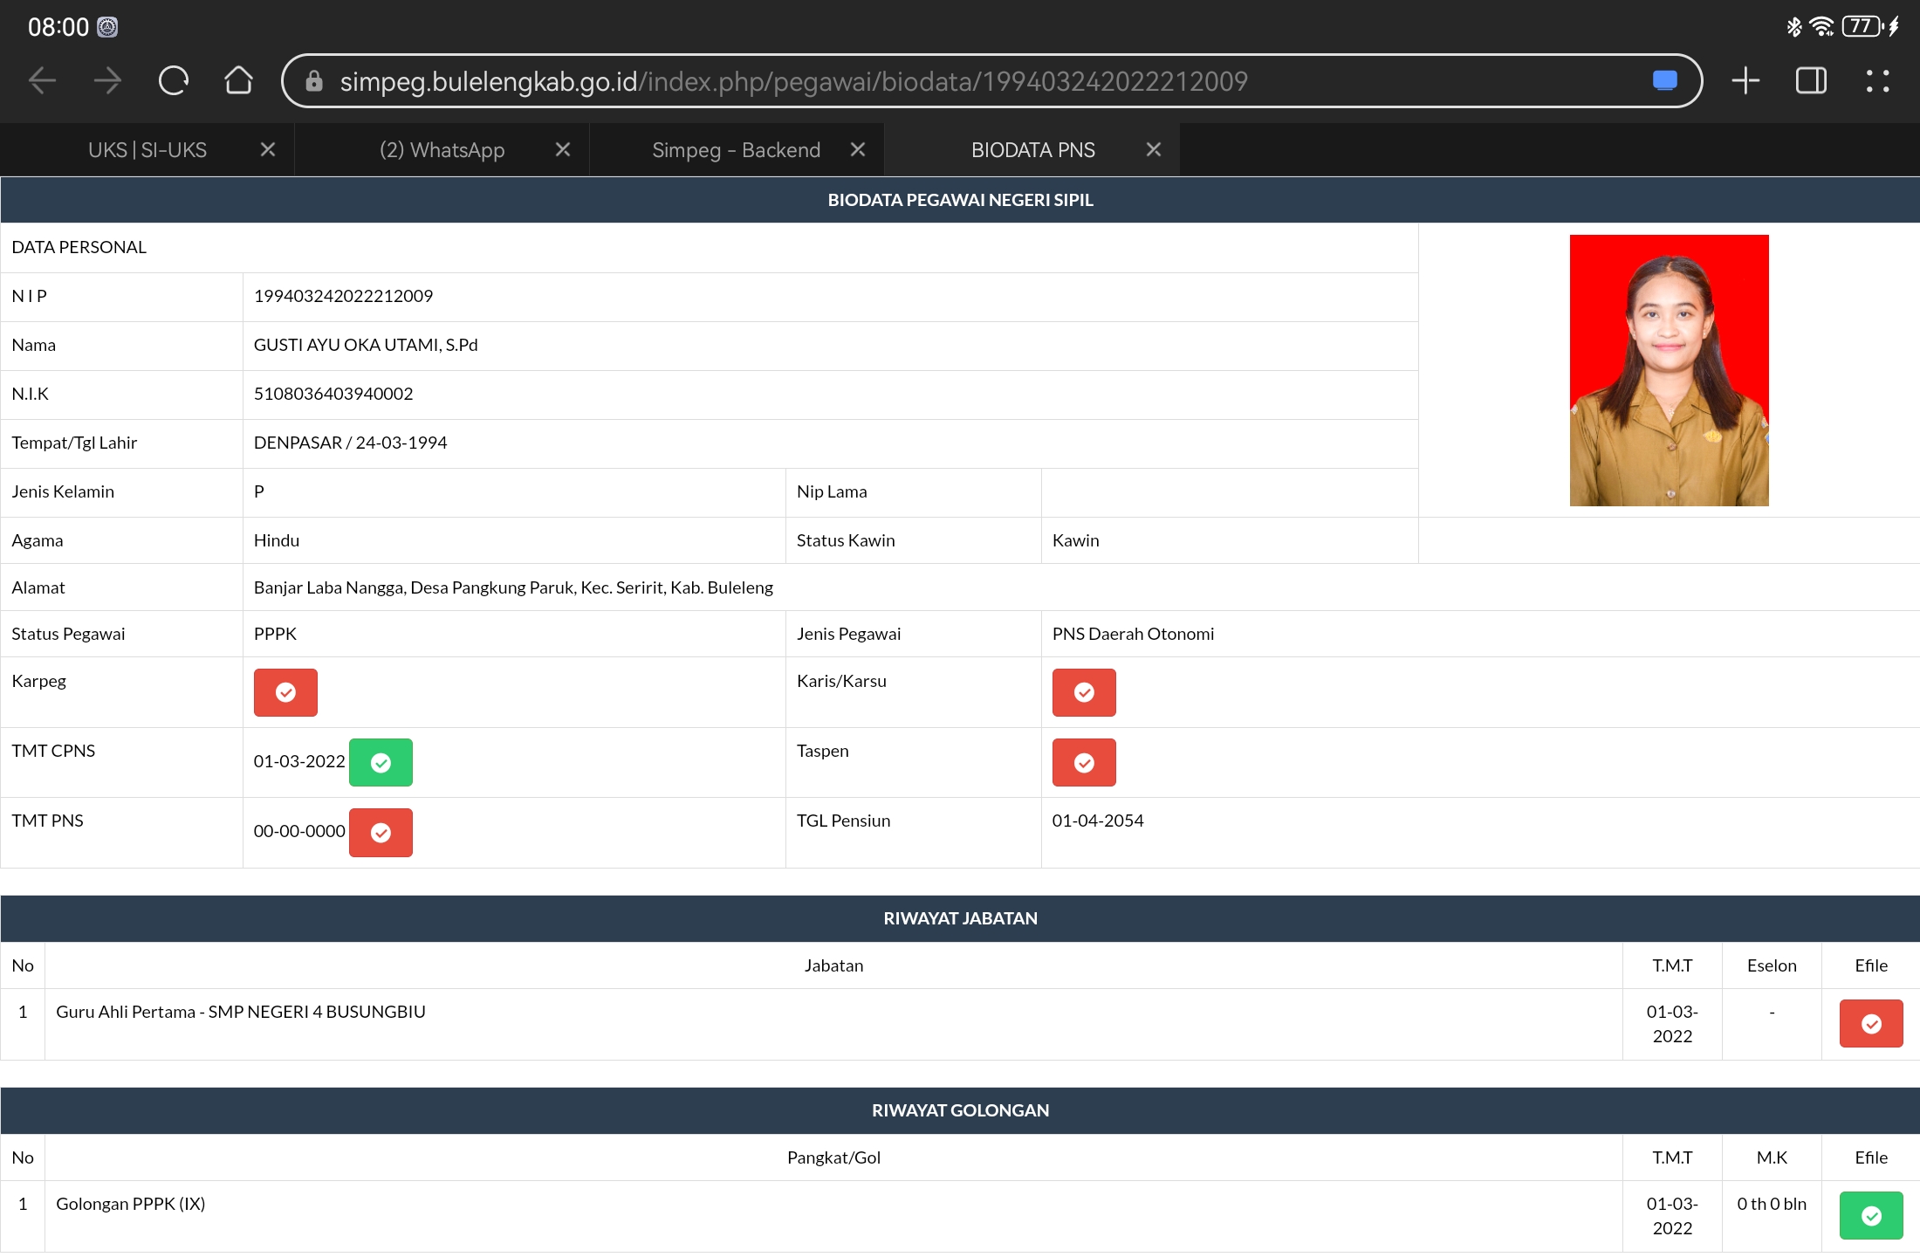Click the green TMT CPNS check button
The image size is (1920, 1257).
pyautogui.click(x=381, y=763)
